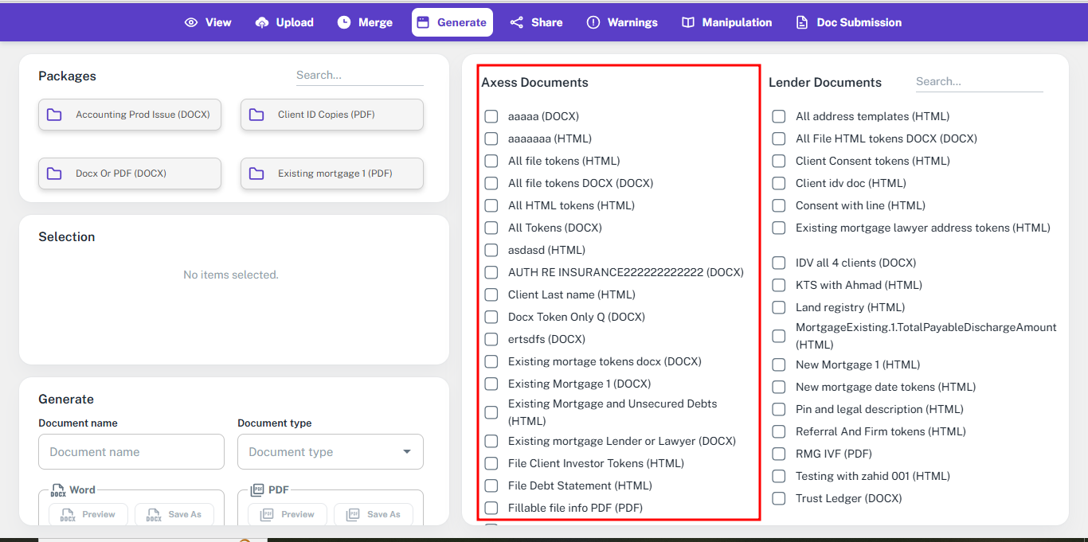1088x542 pixels.
Task: Select the File Debt Statement (HTML) checkbox
Action: (491, 485)
